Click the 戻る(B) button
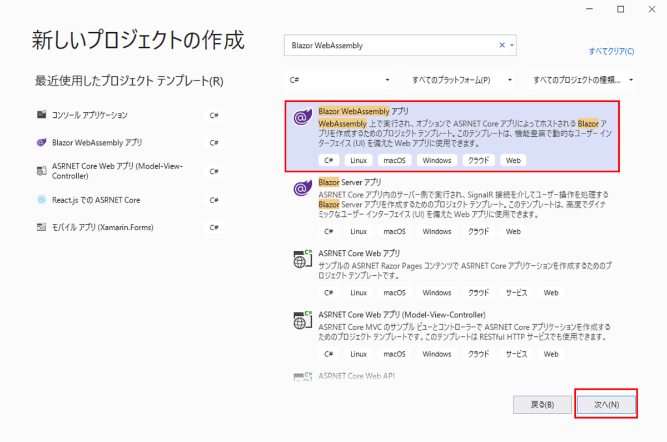 click(542, 405)
